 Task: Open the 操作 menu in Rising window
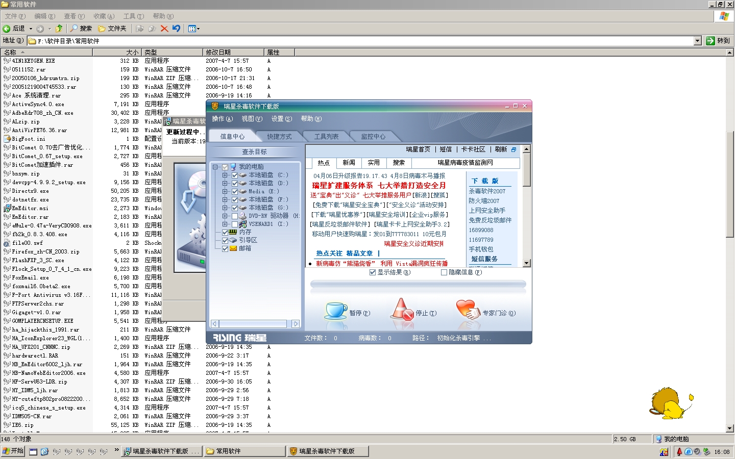pyautogui.click(x=222, y=119)
